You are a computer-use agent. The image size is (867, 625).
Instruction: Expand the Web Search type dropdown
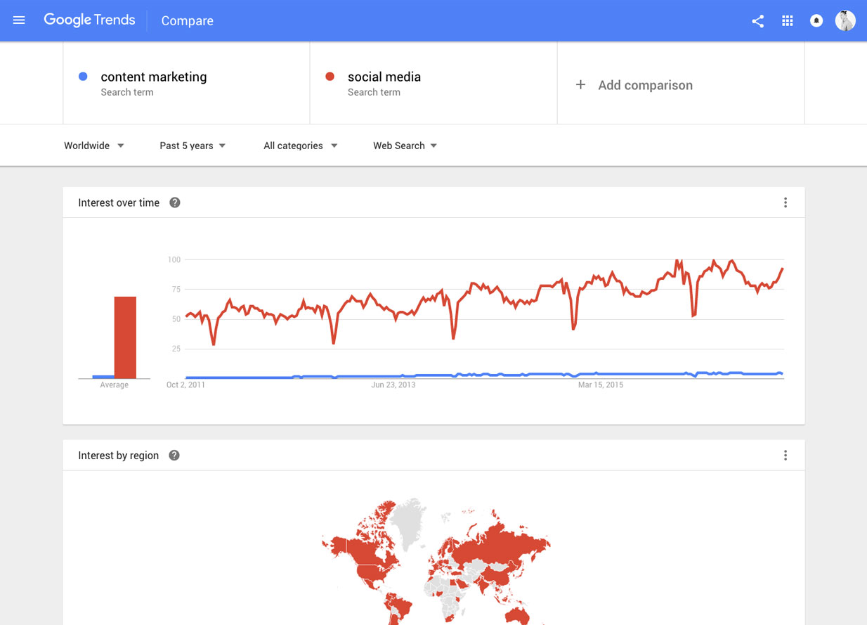405,146
